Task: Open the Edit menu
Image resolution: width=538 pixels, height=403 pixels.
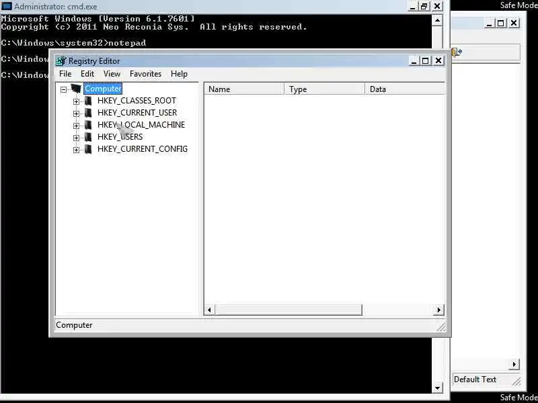Action: (87, 74)
